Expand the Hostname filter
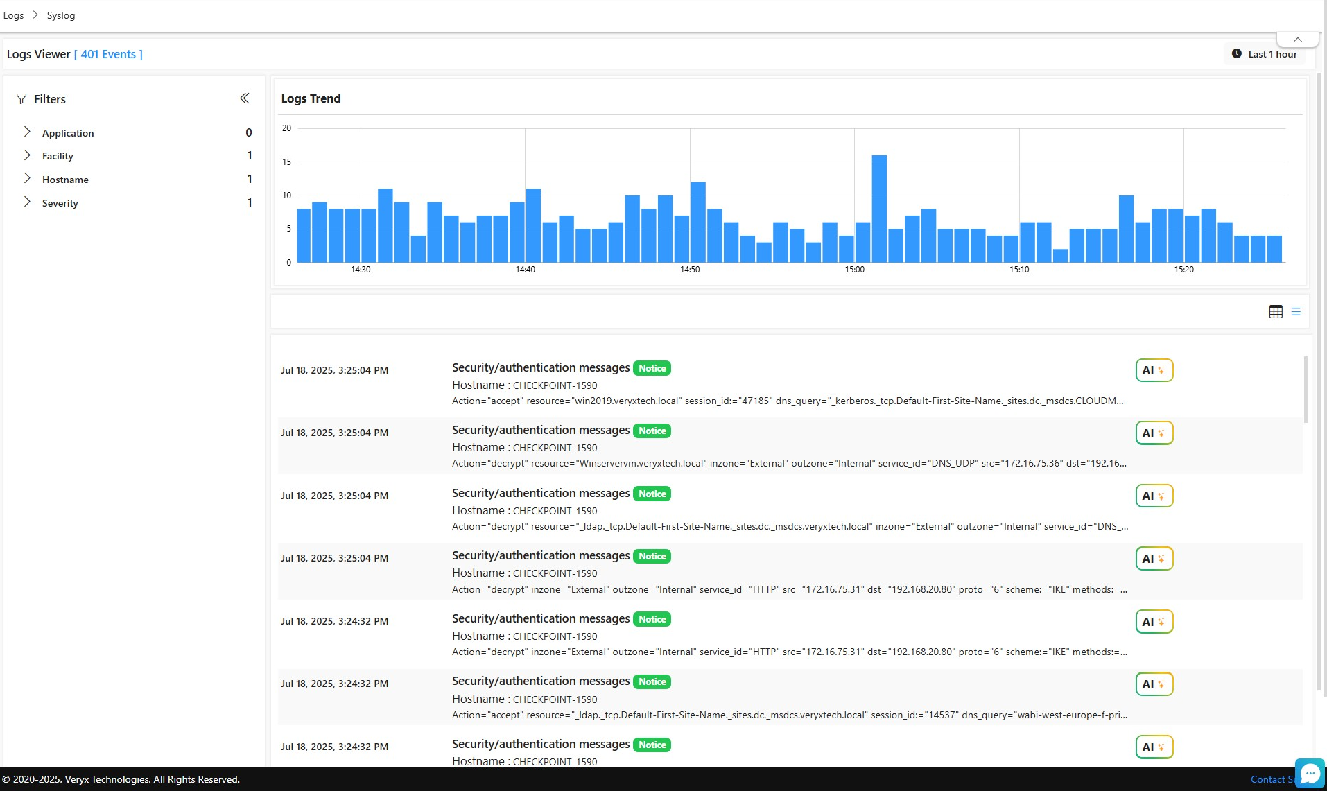 [x=27, y=179]
